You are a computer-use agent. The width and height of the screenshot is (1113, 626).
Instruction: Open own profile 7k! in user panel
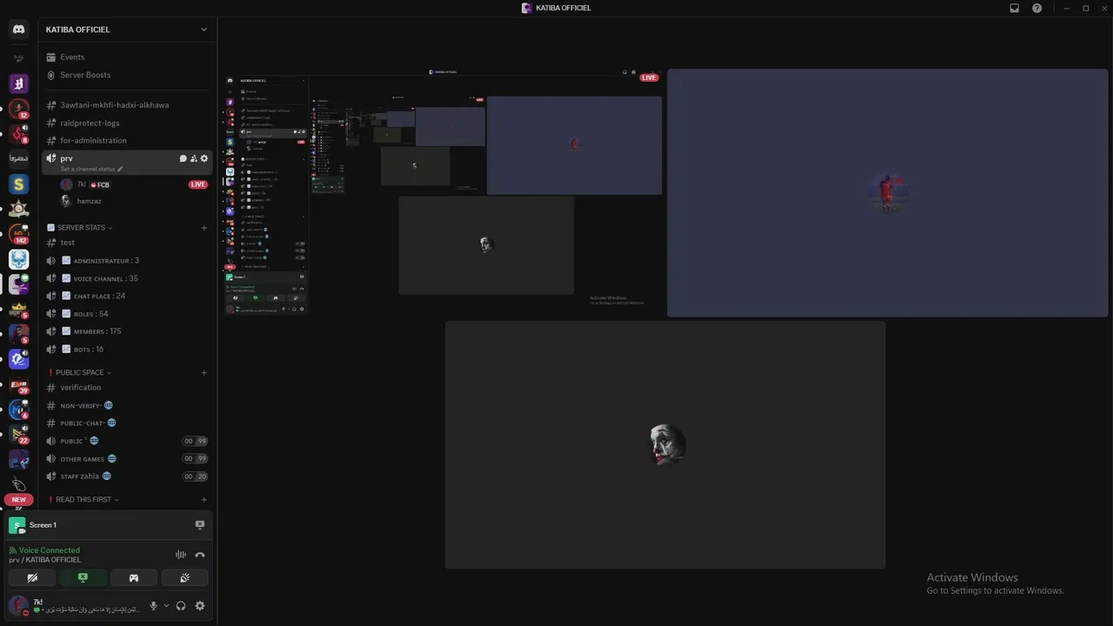point(74,606)
